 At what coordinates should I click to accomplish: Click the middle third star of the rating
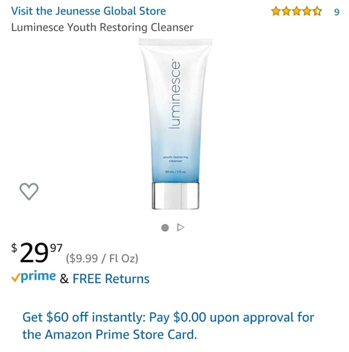pyautogui.click(x=296, y=11)
